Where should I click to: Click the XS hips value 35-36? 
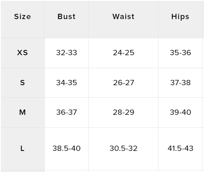pyautogui.click(x=180, y=53)
